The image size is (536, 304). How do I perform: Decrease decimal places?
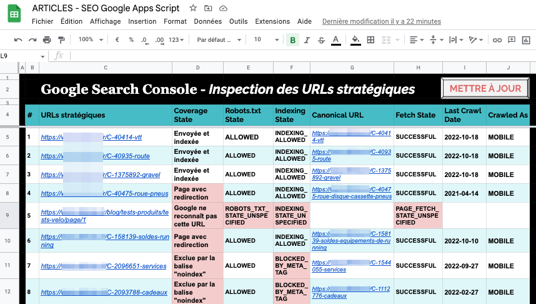pos(145,40)
